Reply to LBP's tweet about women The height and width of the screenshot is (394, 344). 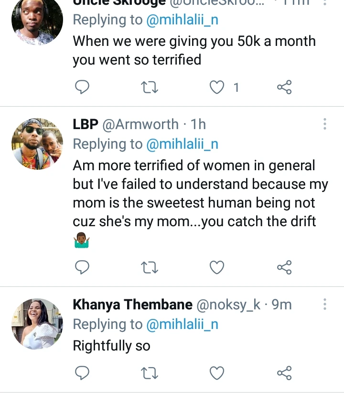point(82,267)
